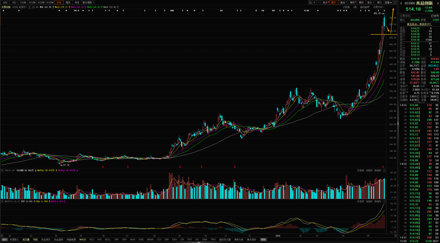This screenshot has width=440, height=243.
Task: Go to previous stock with left arrow
Action: [401, 3]
